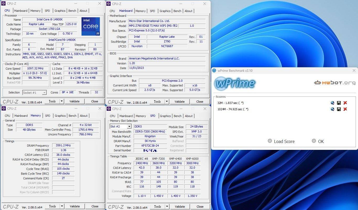Click the Max TDP value 125.0 W
This screenshot has height=210, width=358.
coord(71,24)
